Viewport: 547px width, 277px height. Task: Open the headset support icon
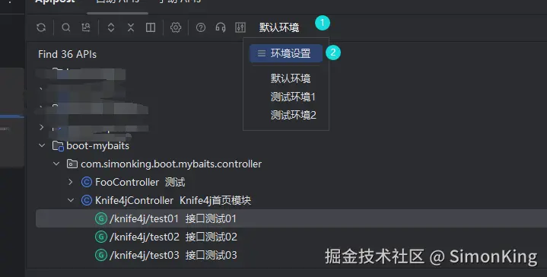pos(221,27)
